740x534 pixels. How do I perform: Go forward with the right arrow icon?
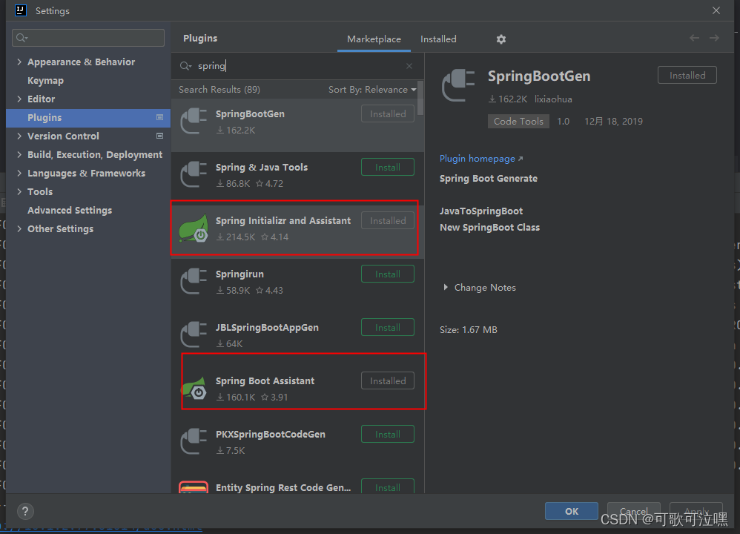(x=714, y=39)
